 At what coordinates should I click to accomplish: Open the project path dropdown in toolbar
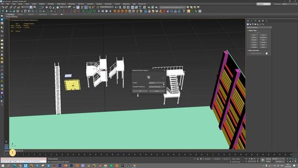pos(172,7)
